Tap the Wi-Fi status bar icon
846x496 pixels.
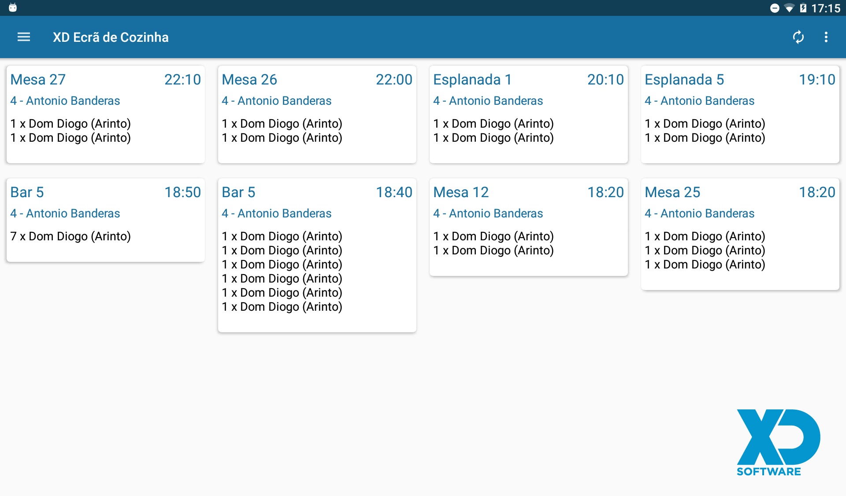[x=789, y=8]
